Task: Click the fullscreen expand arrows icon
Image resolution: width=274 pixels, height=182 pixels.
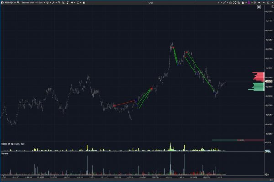Action: [x=235, y=3]
